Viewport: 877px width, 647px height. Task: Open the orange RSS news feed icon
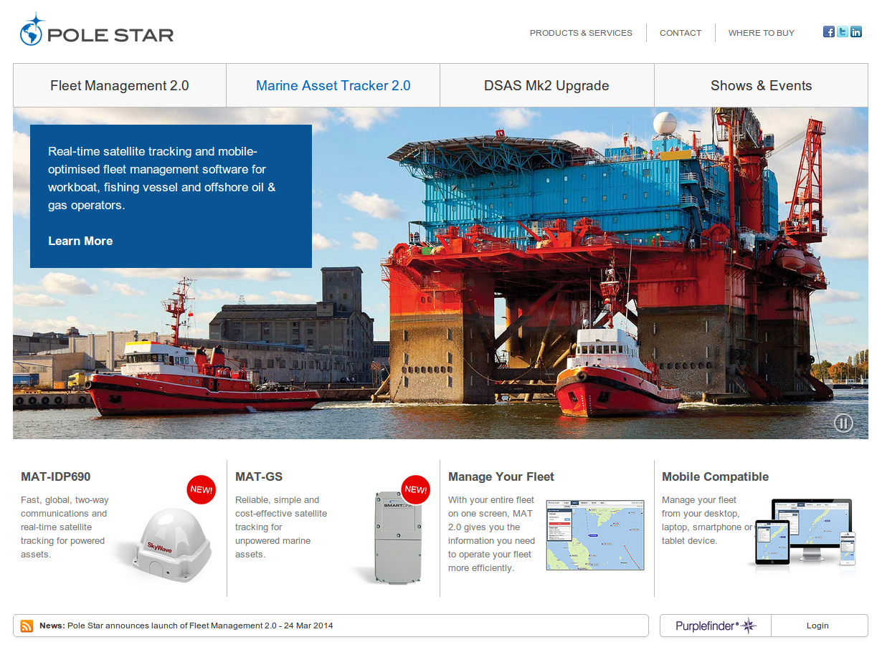point(27,626)
